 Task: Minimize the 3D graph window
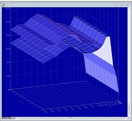click(x=116, y=5)
